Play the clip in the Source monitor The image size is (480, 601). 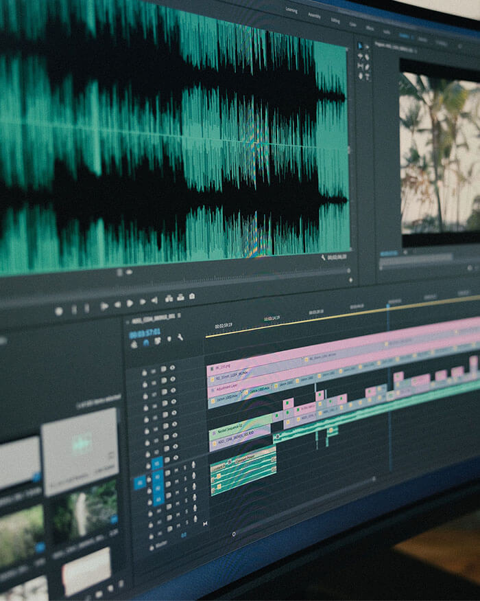tap(130, 303)
